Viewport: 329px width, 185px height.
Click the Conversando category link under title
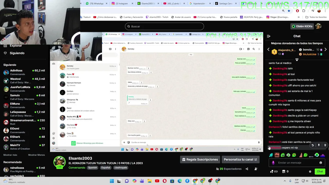click(x=77, y=168)
